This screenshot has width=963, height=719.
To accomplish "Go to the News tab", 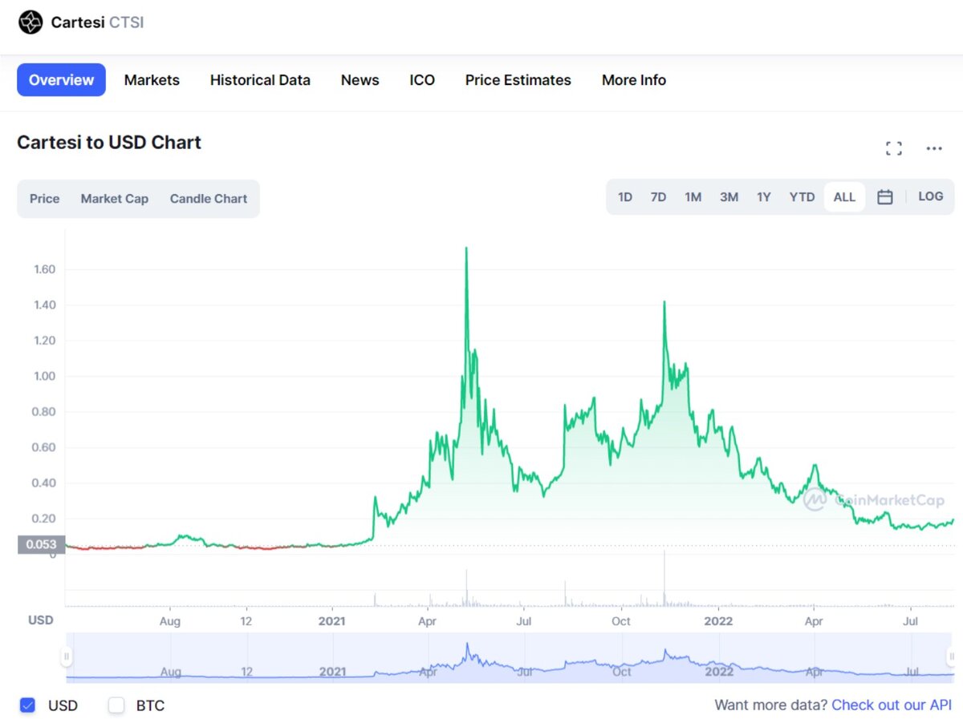I will [360, 80].
